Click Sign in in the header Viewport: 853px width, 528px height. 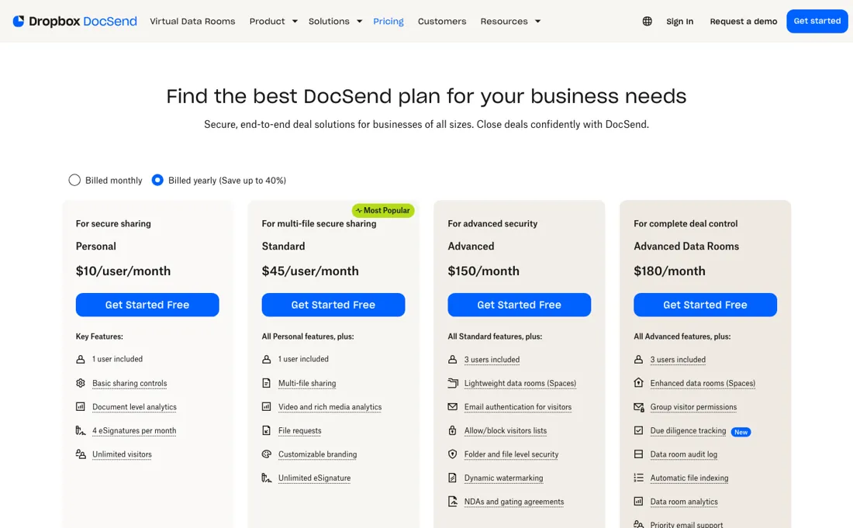point(680,21)
